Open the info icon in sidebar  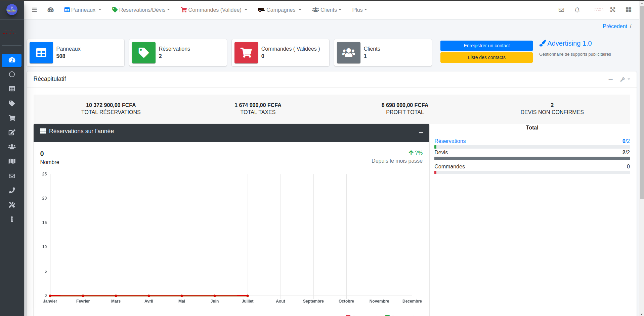(12, 219)
